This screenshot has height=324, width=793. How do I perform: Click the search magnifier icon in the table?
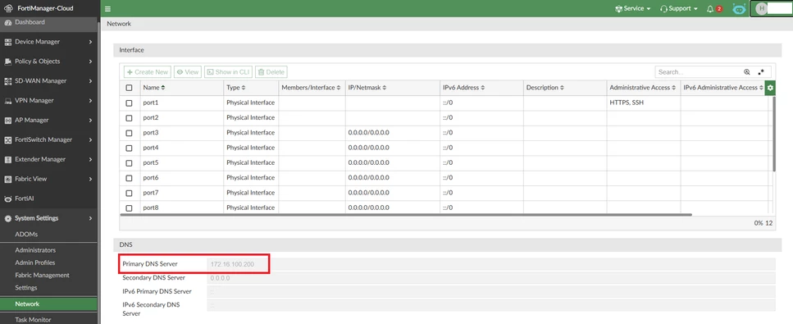pos(747,72)
